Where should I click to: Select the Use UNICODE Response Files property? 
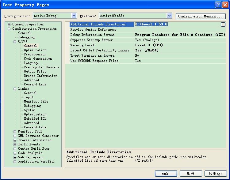102,61
